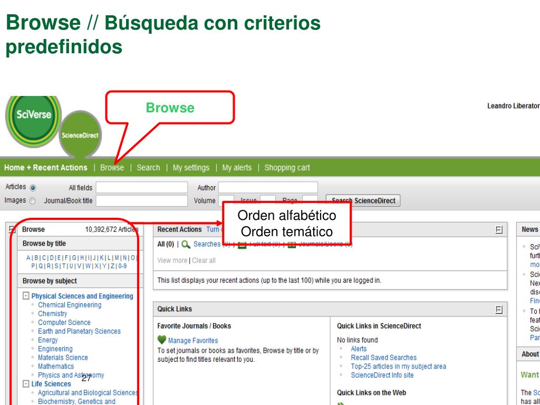Viewport: 540px width, 405px height.
Task: Open the Life Sciences subject link
Action: (51, 384)
